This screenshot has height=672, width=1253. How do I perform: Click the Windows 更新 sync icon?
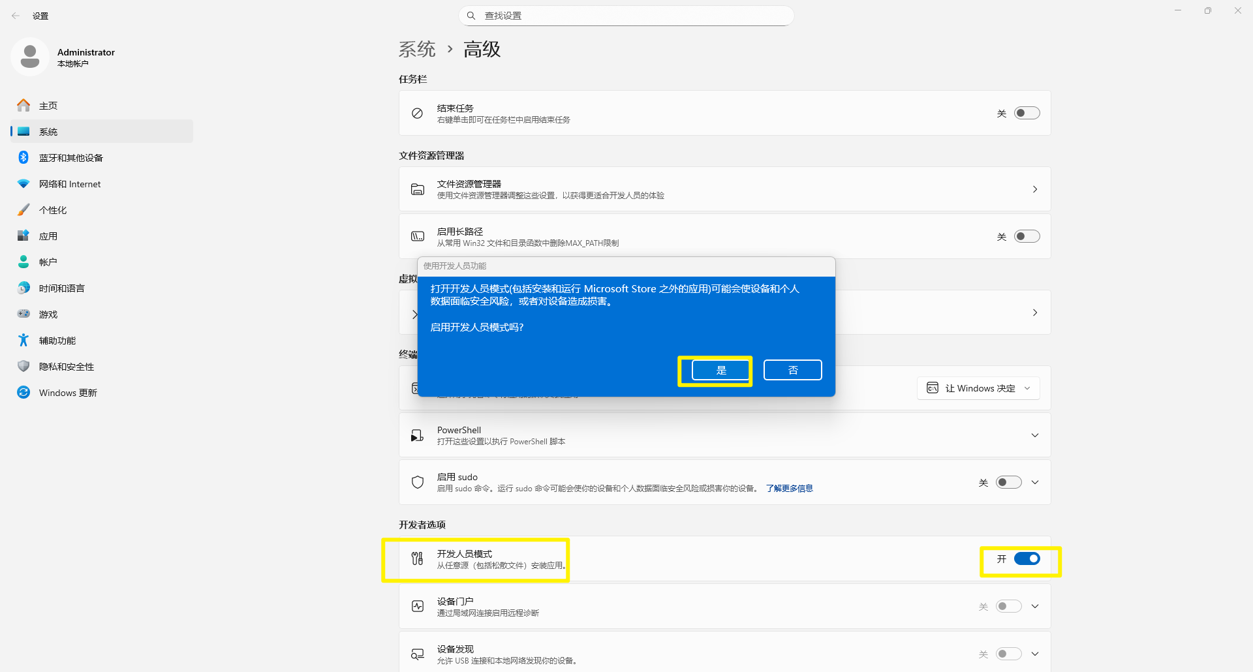[23, 393]
